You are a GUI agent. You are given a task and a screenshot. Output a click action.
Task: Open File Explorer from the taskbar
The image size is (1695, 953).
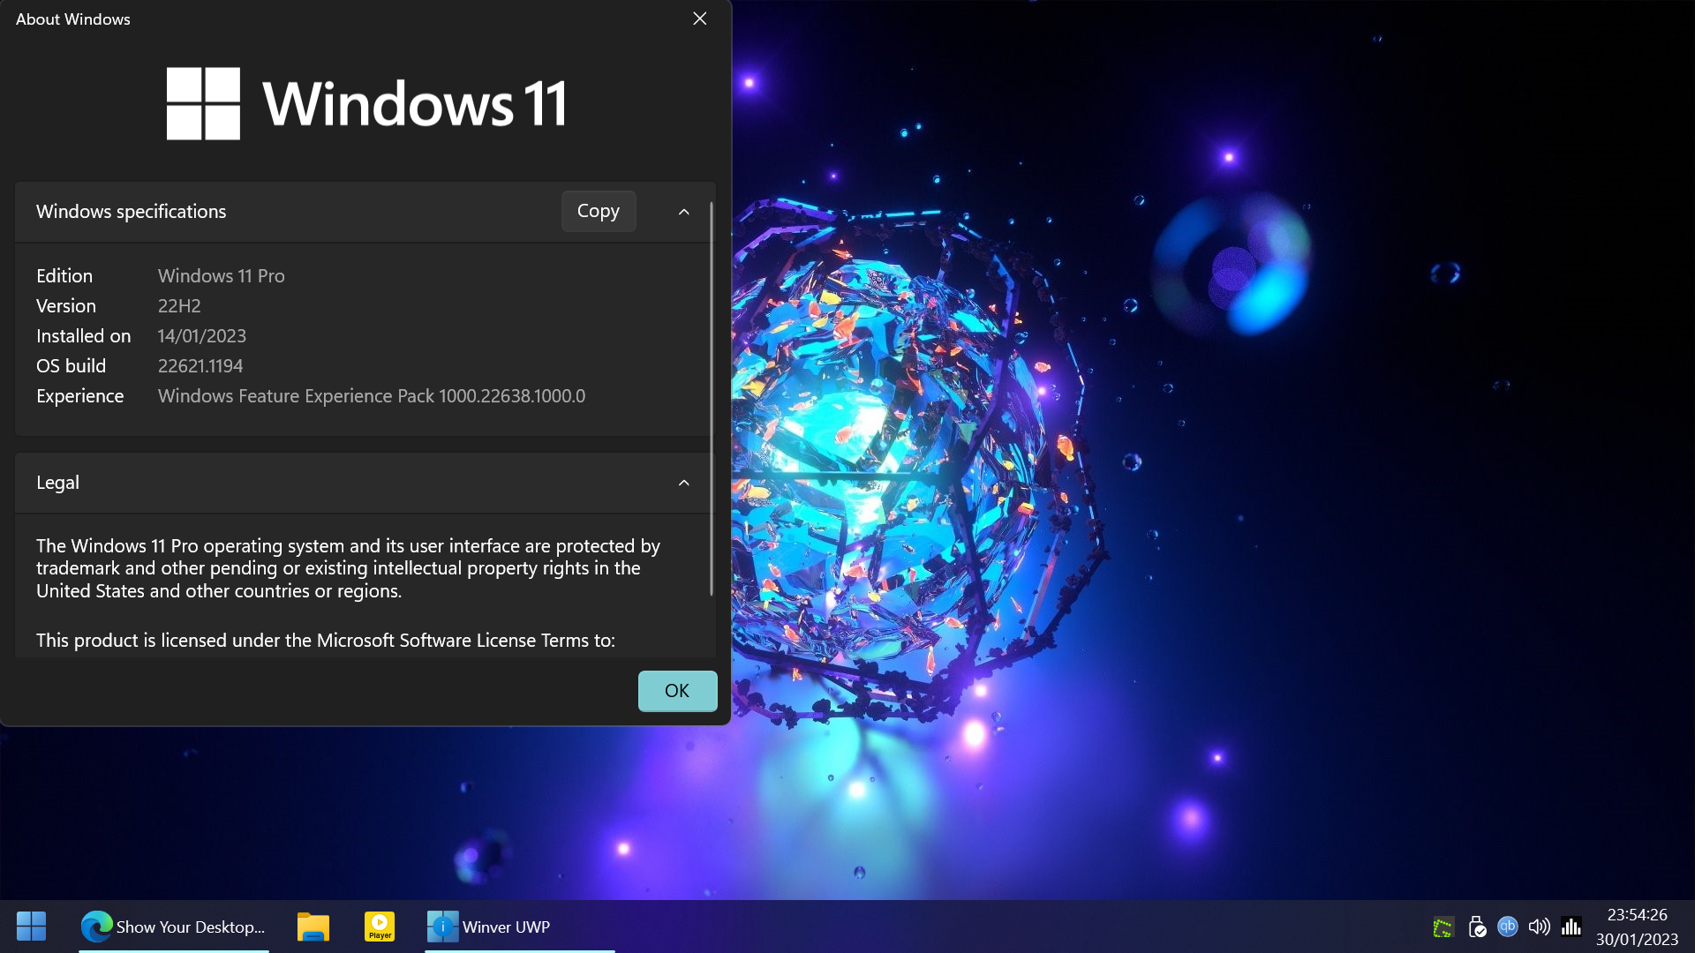pyautogui.click(x=313, y=927)
